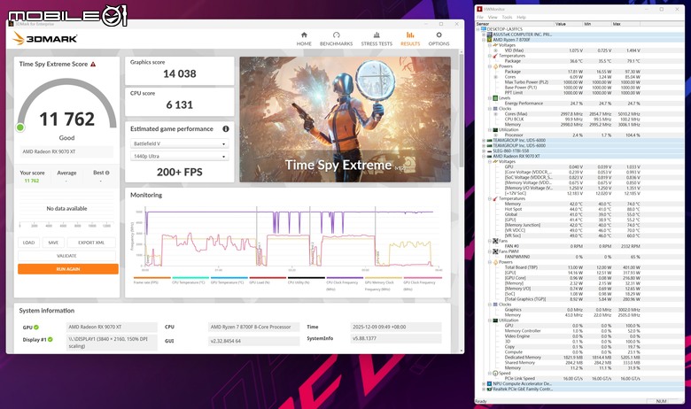This screenshot has height=409, width=691.
Task: Click the 3DMark logo
Action: [45, 38]
